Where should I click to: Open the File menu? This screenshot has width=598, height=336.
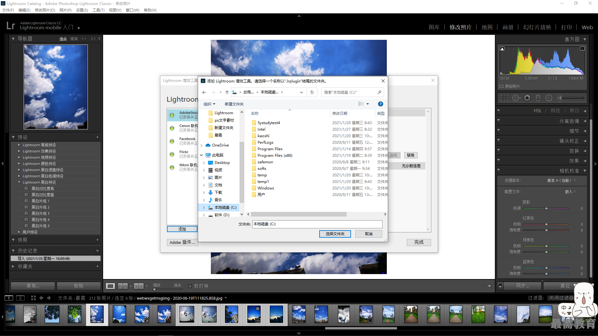click(x=8, y=10)
